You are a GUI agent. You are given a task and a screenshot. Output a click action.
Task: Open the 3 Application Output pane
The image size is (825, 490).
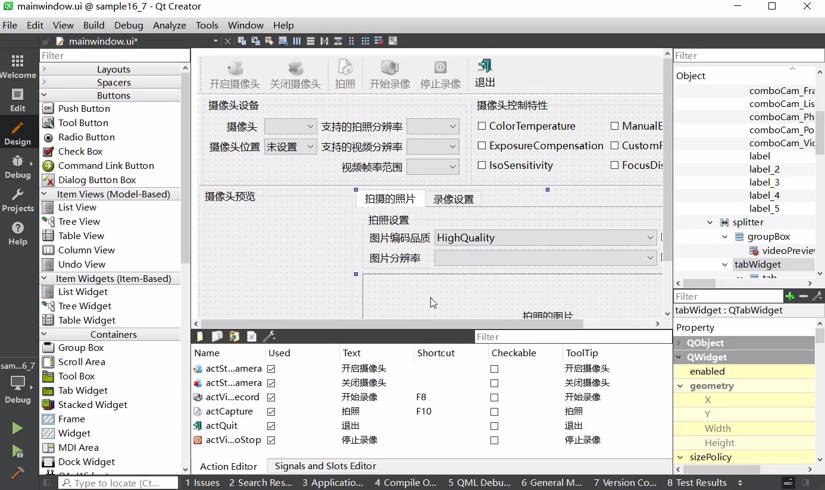click(x=333, y=482)
